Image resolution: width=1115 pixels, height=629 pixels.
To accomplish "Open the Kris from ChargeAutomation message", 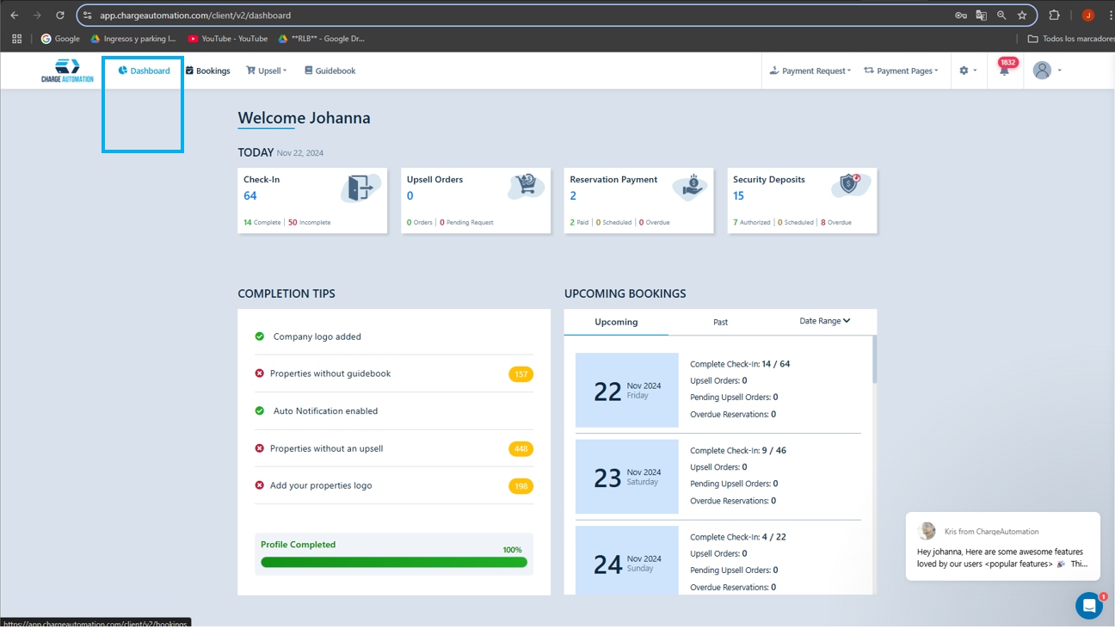I will click(1003, 547).
